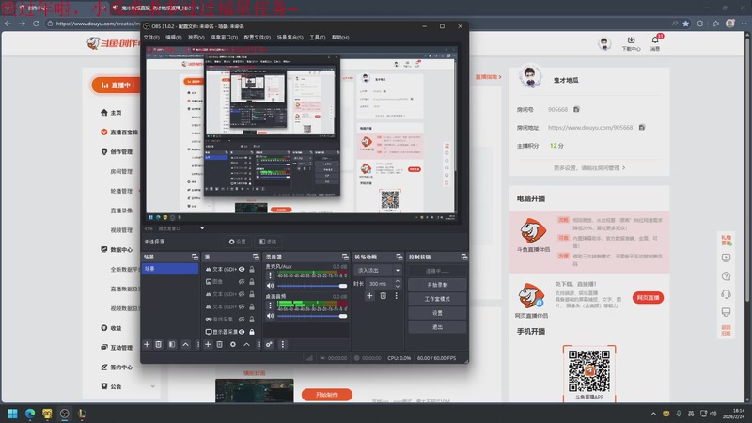Toggle the lock on the 图像 source
Image resolution: width=752 pixels, height=423 pixels.
pos(252,281)
